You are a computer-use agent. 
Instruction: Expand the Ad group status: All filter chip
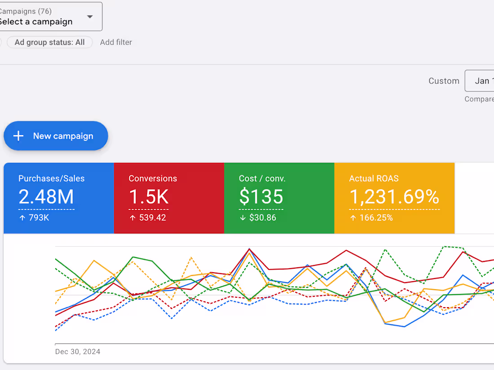point(49,42)
